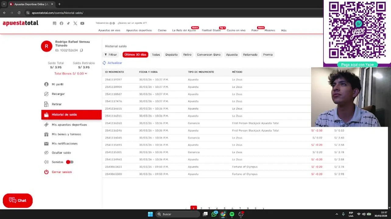Go to page 2 in pagination
The width and height of the screenshot is (391, 219).
click(201, 209)
